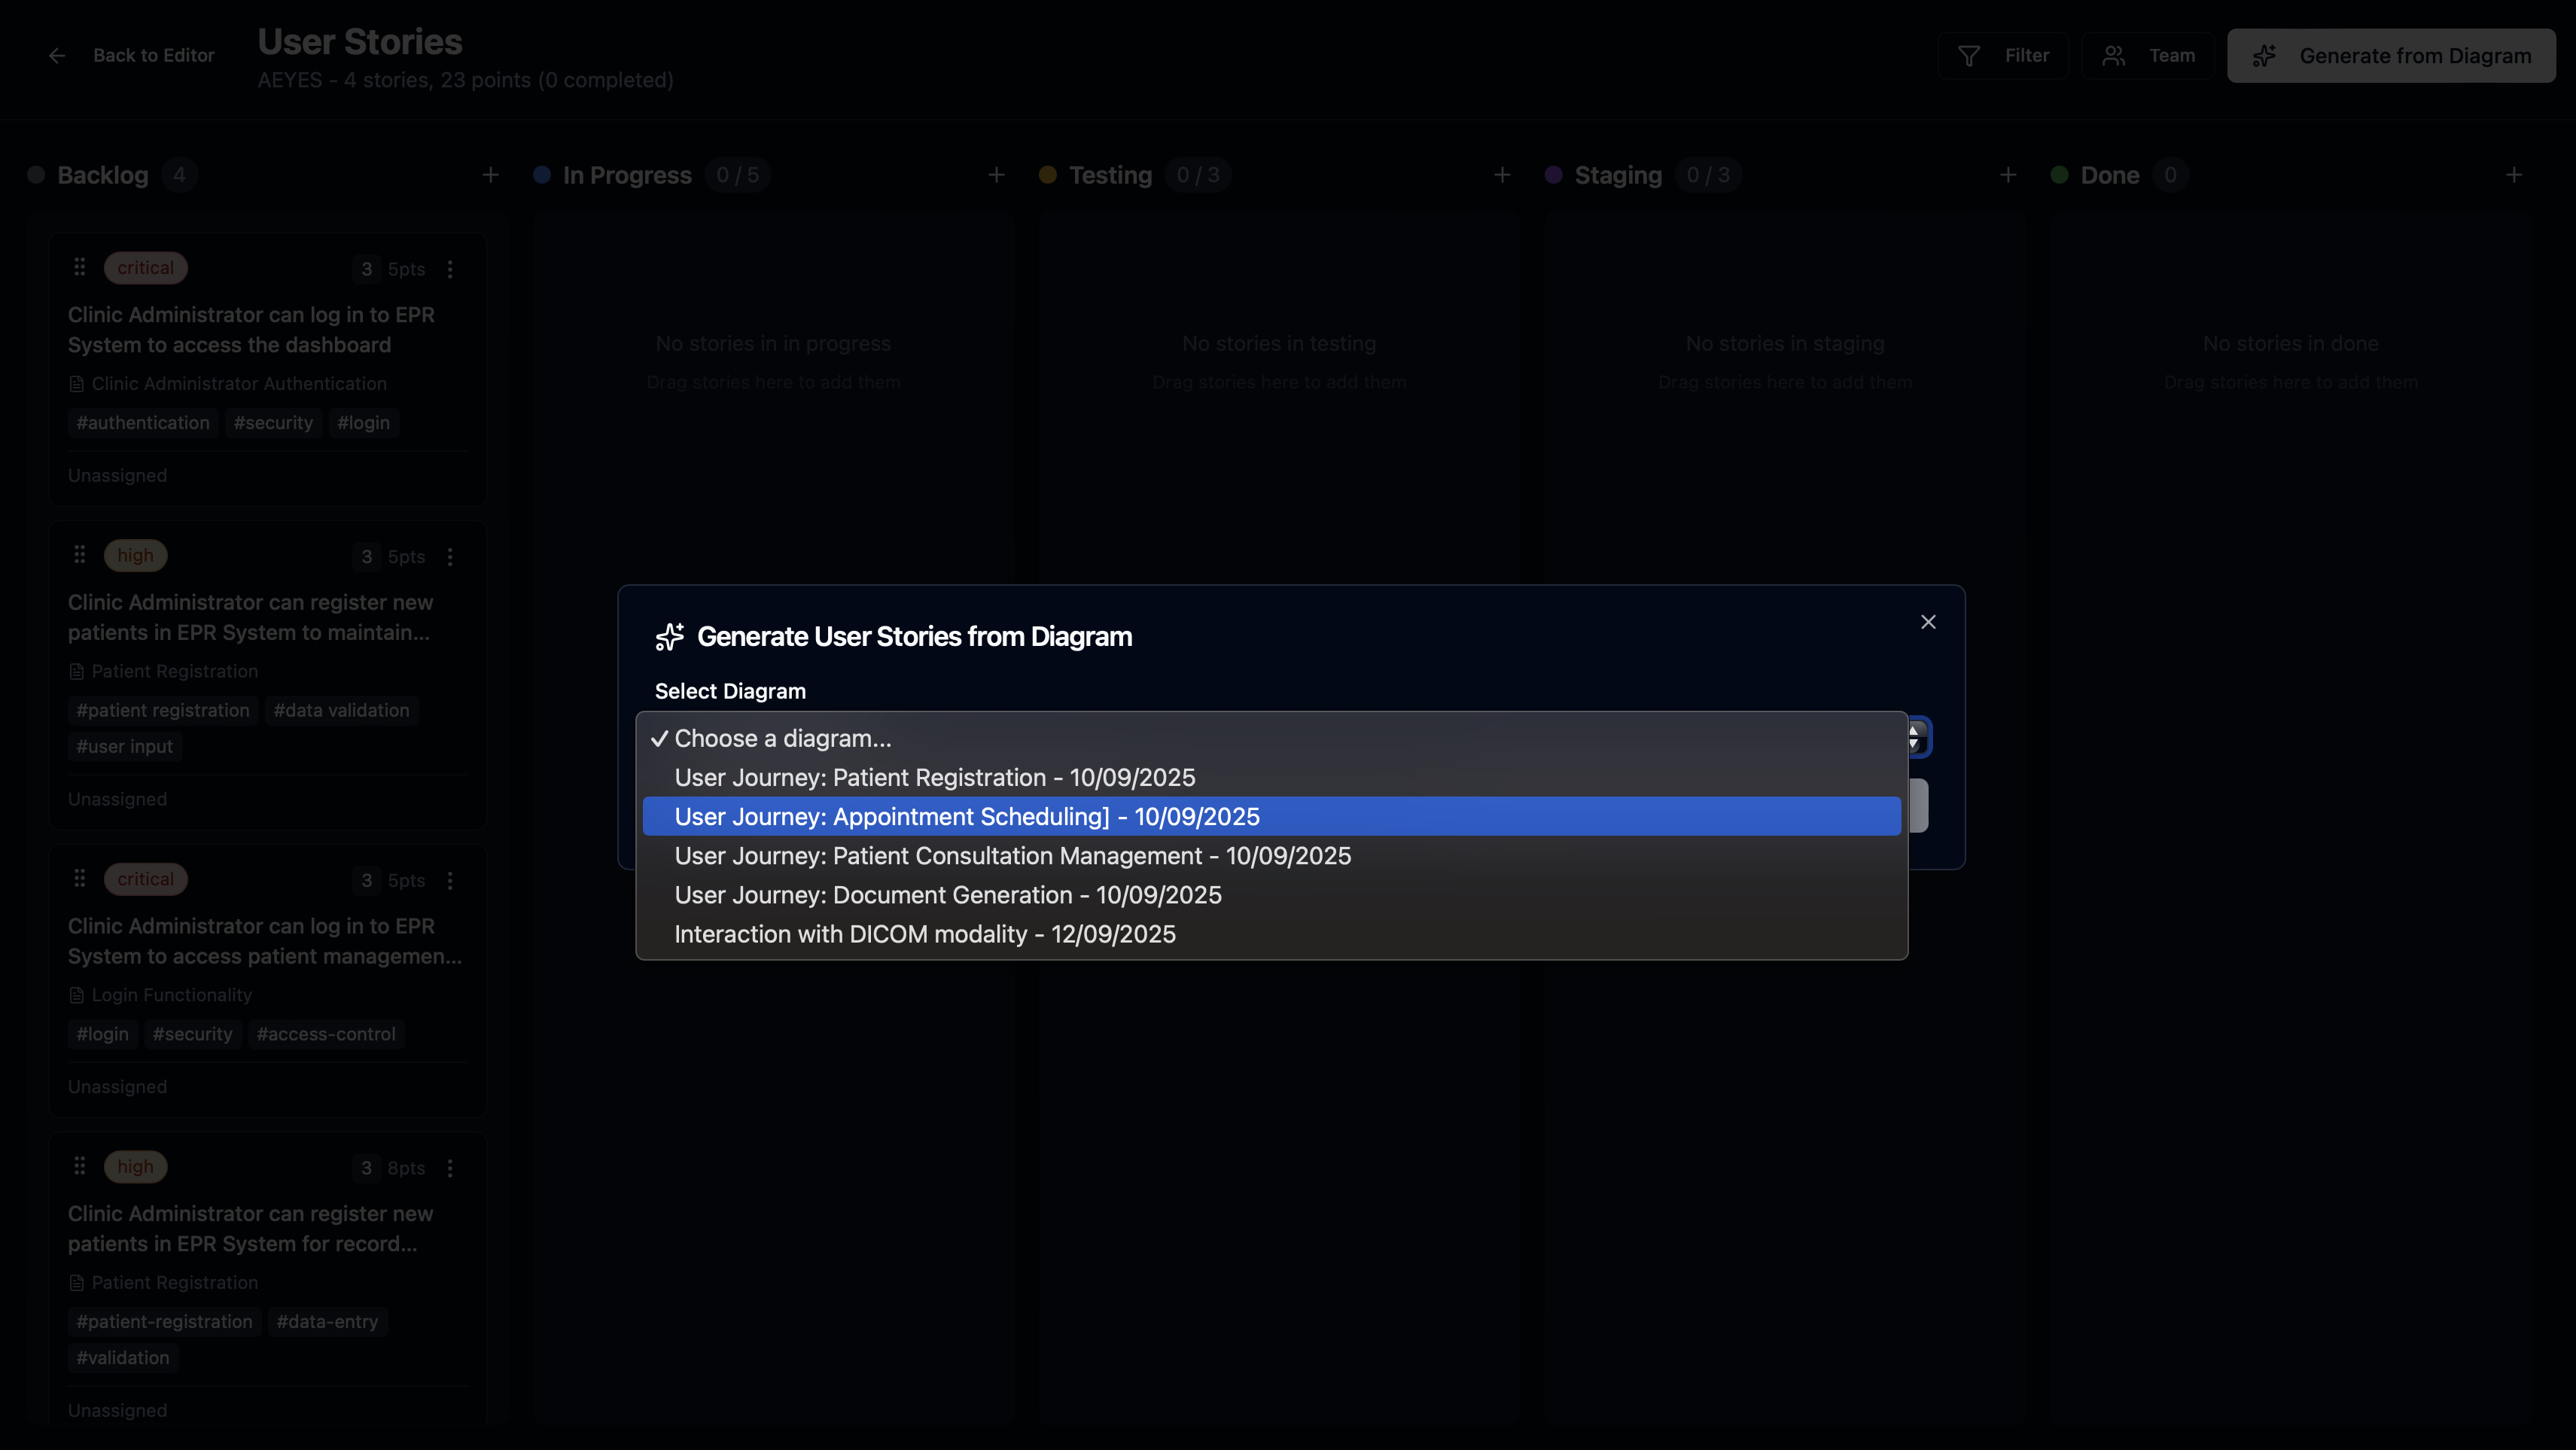This screenshot has width=2576, height=1450.
Task: Open the Filter options
Action: click(x=2003, y=56)
